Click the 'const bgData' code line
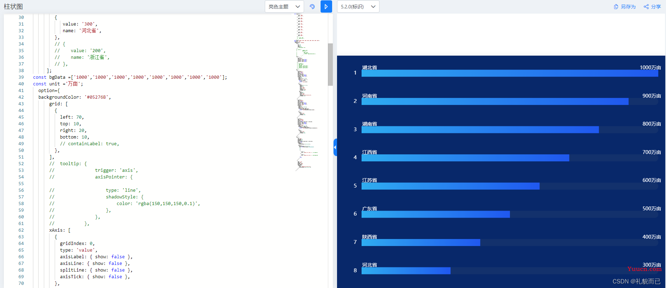Image resolution: width=666 pixels, height=288 pixels. (130, 77)
